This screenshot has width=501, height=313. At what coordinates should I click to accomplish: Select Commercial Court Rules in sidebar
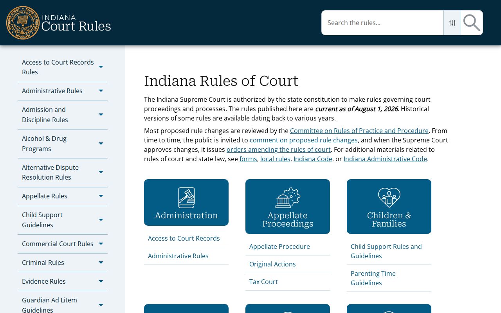pos(58,244)
